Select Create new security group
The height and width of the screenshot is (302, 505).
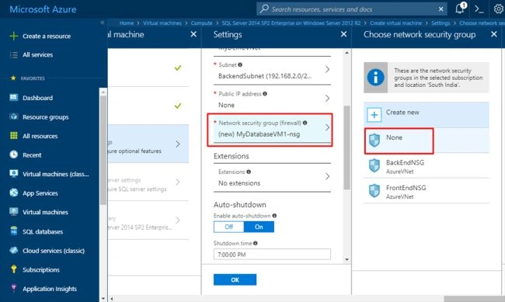[x=427, y=115]
